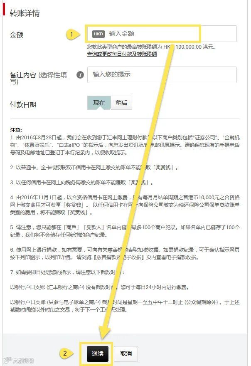Click note 7 about 截数时间
This screenshot has height=366, width=251.
tap(67, 272)
